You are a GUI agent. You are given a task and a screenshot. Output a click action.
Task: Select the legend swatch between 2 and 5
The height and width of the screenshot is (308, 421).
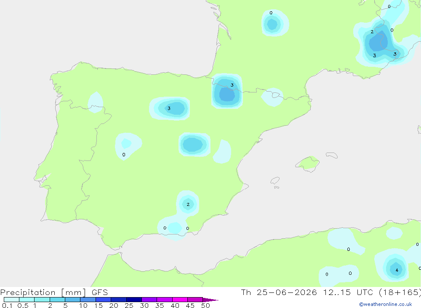[57, 300]
